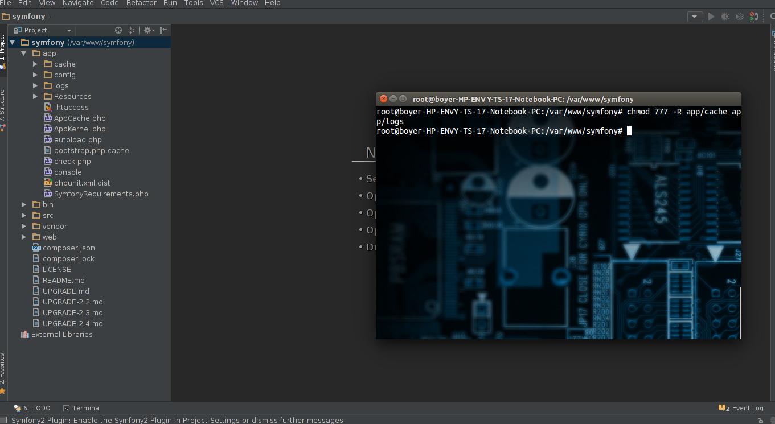Click the Favorites star sidebar icon
775x424 pixels.
pyautogui.click(x=2, y=391)
